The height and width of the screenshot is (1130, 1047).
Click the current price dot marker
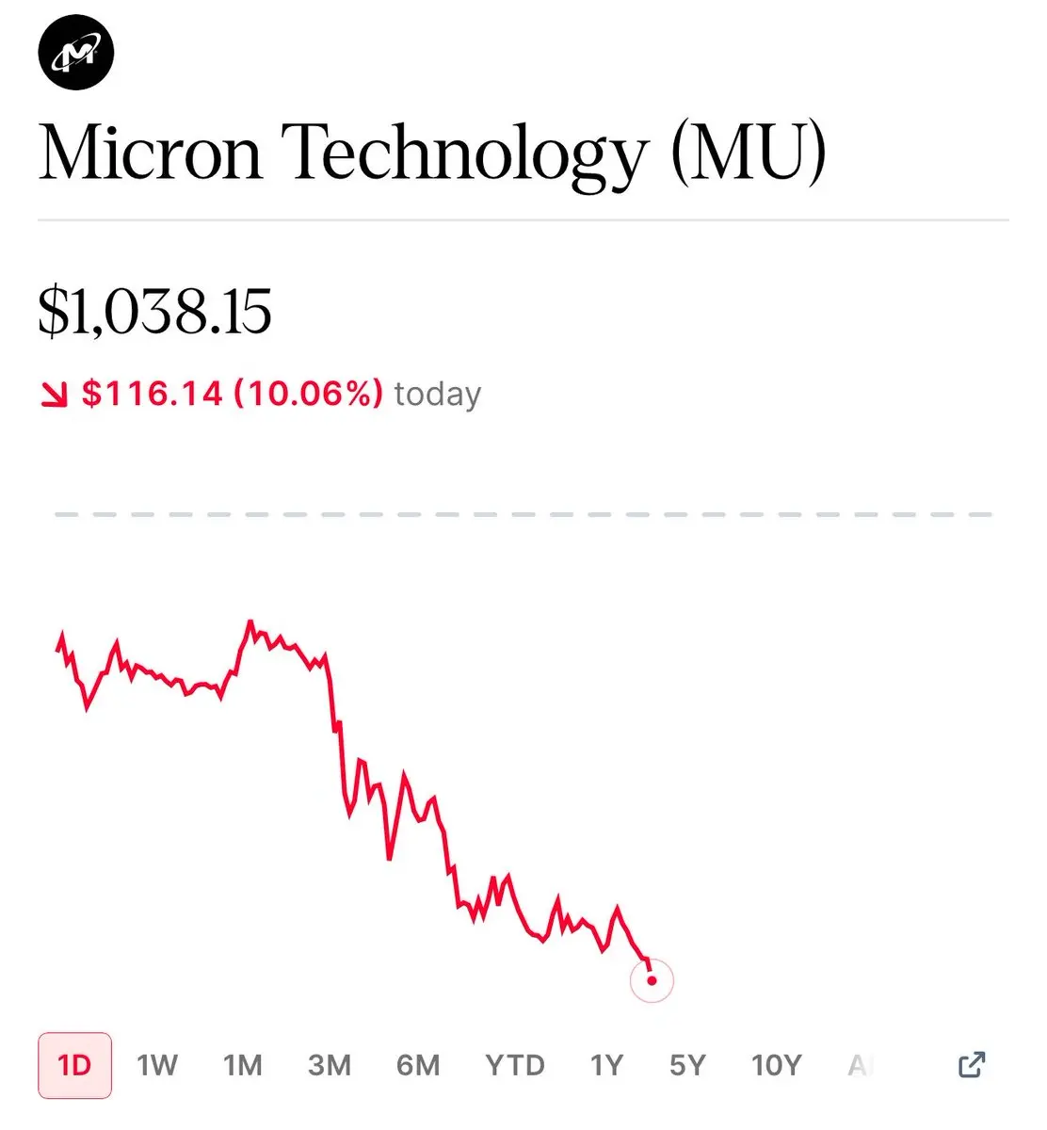click(x=652, y=980)
